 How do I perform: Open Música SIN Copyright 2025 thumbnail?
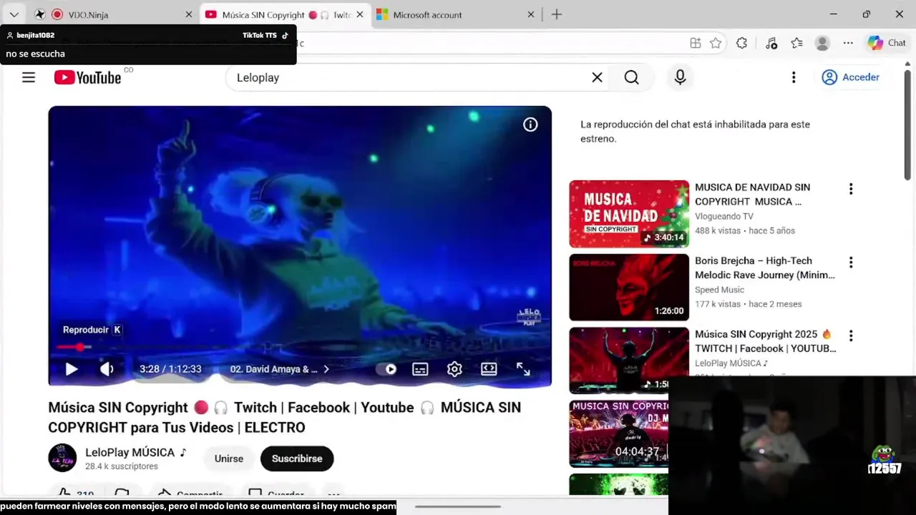(629, 360)
